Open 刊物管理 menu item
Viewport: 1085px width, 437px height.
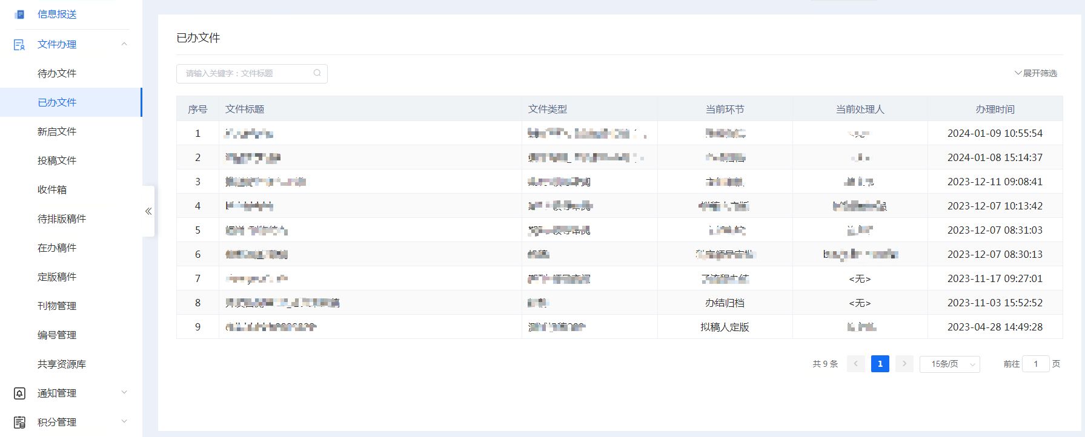71,306
